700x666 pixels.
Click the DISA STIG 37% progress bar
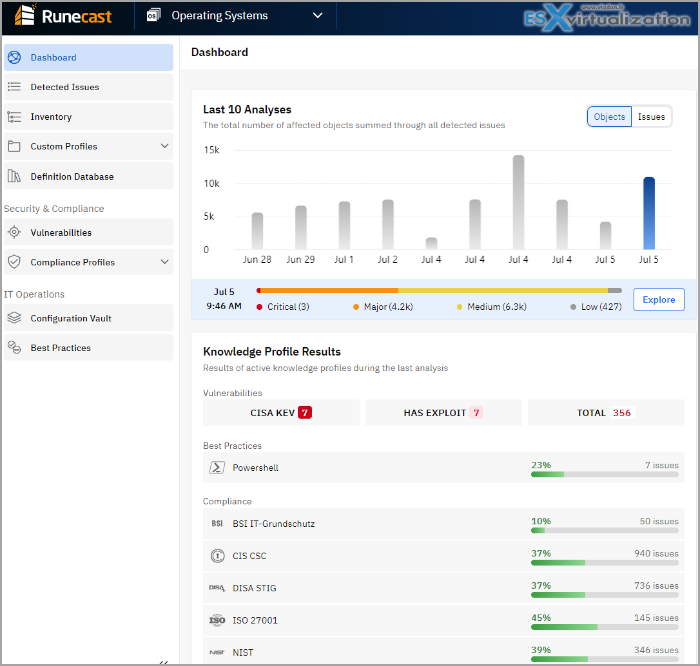coord(605,595)
